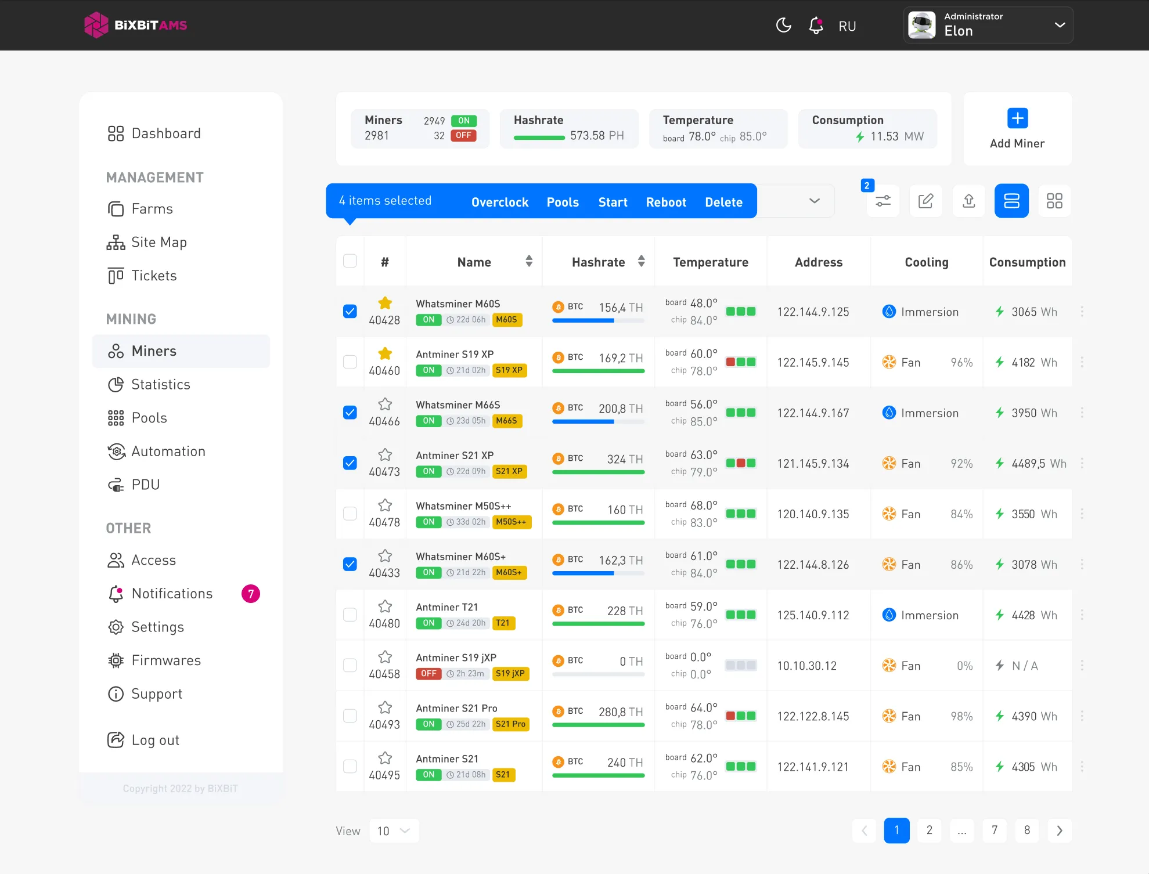Unfavorite star for Whatsminer M60S
Screen dimensions: 1149x874
tap(385, 303)
